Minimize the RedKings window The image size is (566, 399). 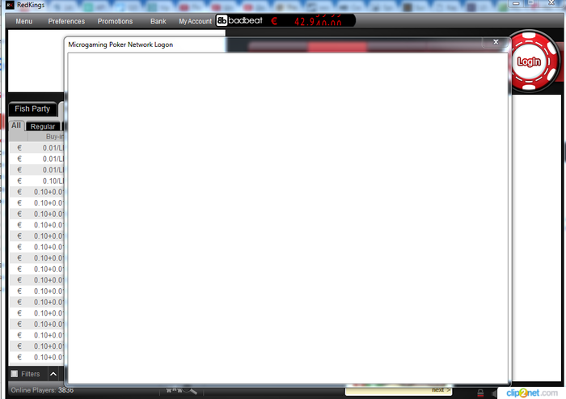coord(516,3)
